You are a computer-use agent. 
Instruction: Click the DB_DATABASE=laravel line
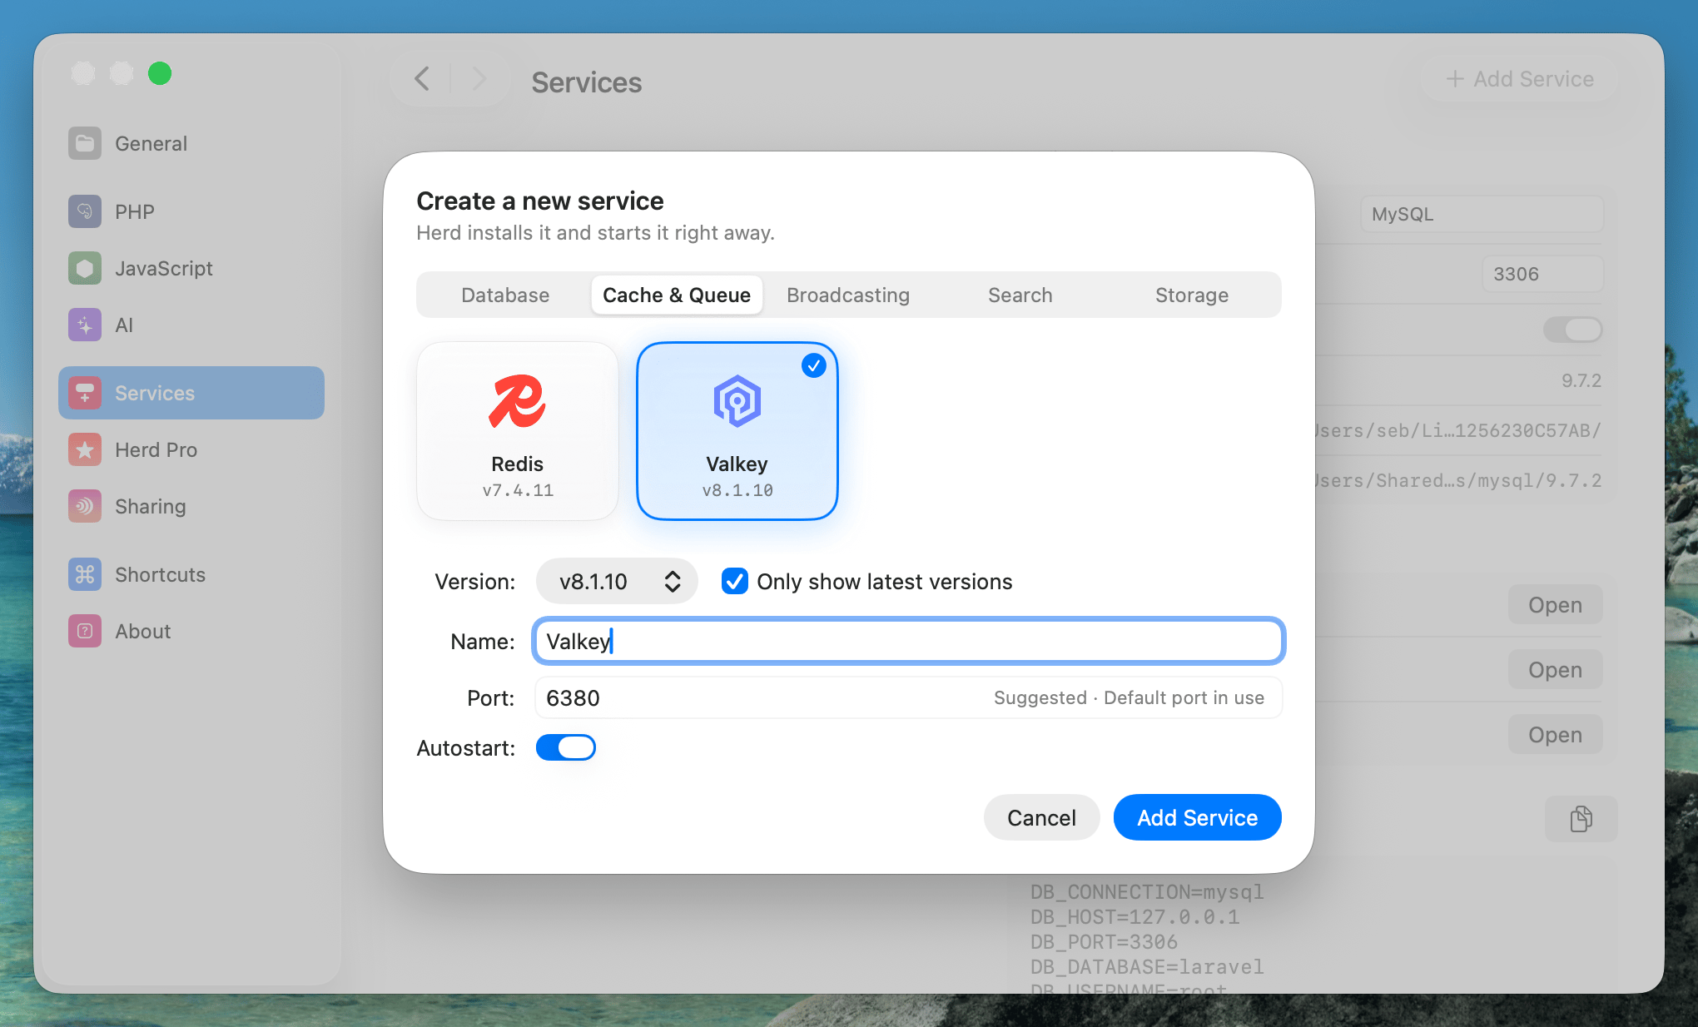pos(1147,967)
